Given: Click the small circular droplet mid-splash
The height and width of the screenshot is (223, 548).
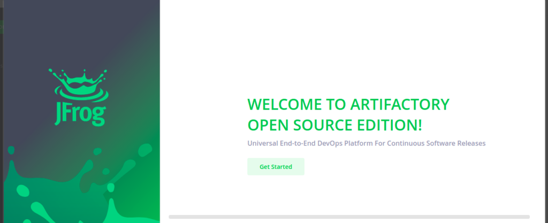Looking at the screenshot, I should (x=106, y=172).
